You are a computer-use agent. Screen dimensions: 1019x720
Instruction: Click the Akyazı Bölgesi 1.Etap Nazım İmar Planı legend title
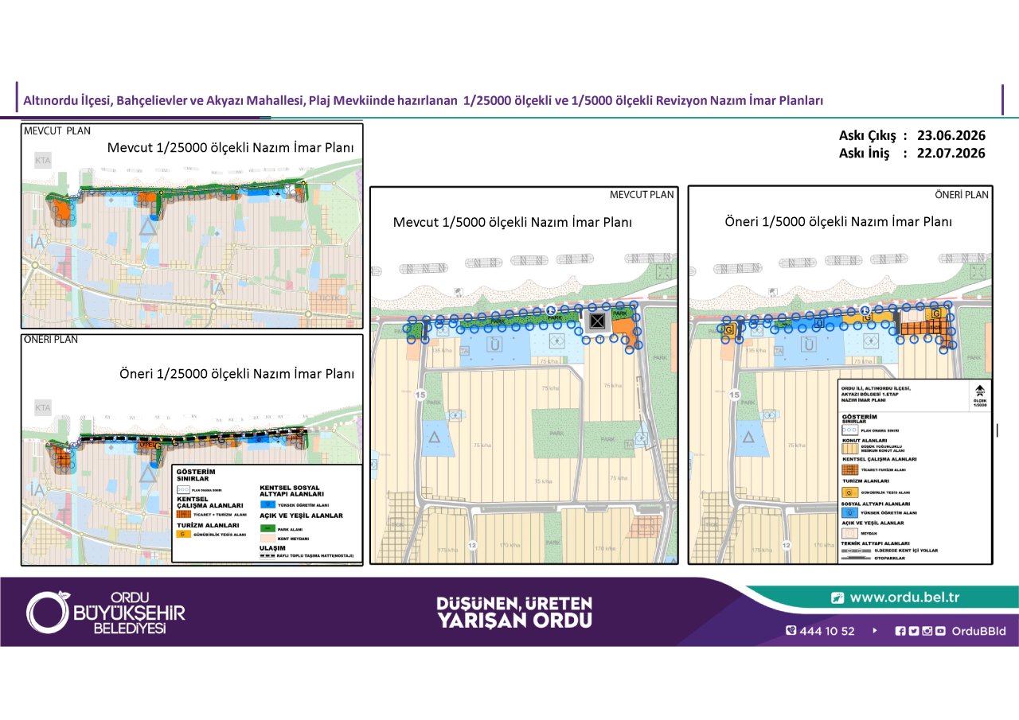[x=876, y=394]
